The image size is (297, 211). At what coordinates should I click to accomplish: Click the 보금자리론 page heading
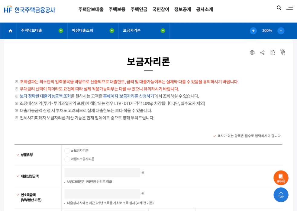(x=148, y=61)
